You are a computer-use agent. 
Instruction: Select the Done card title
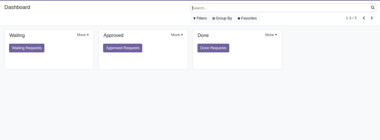[203, 36]
